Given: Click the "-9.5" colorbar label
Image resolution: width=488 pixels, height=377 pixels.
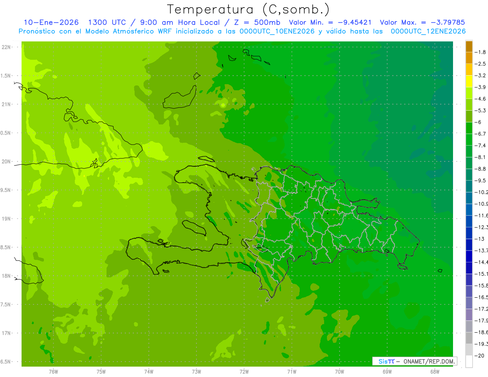Looking at the screenshot, I should 480,181.
